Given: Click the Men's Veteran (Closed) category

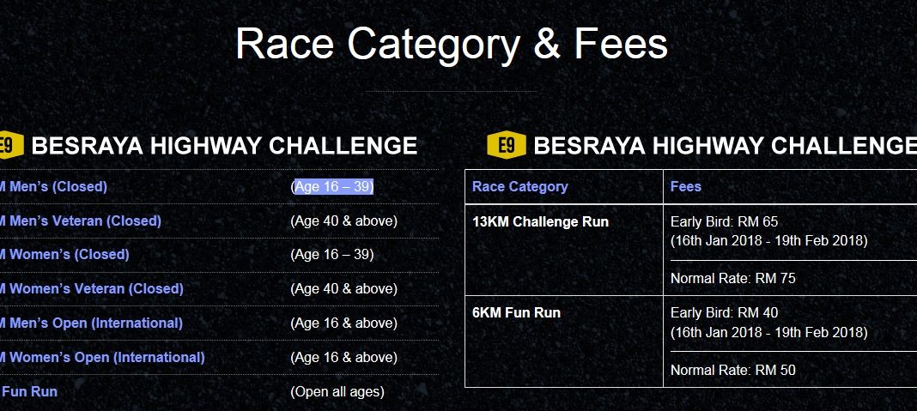Looking at the screenshot, I should point(81,221).
